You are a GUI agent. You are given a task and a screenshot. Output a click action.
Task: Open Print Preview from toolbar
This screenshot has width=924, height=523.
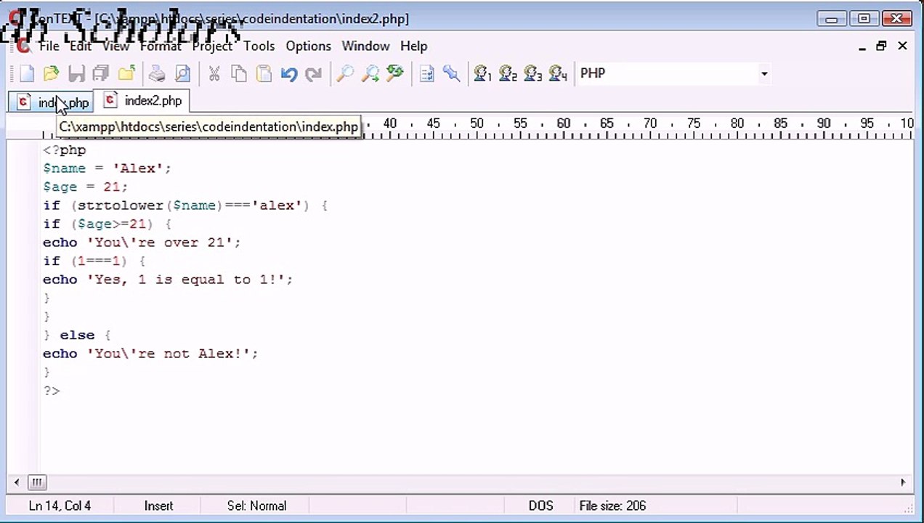click(x=182, y=73)
